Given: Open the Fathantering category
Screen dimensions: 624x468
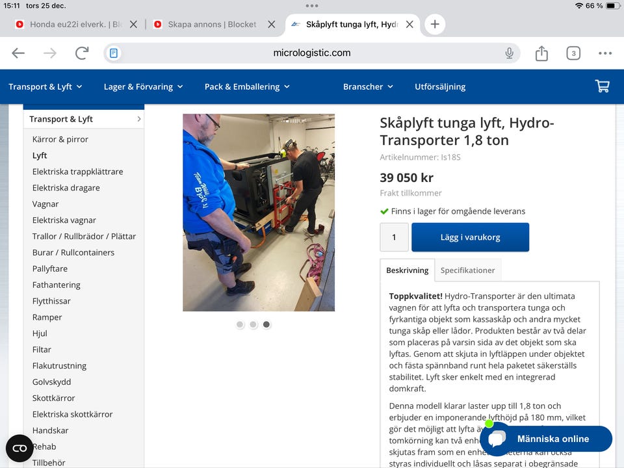Looking at the screenshot, I should click(x=56, y=285).
